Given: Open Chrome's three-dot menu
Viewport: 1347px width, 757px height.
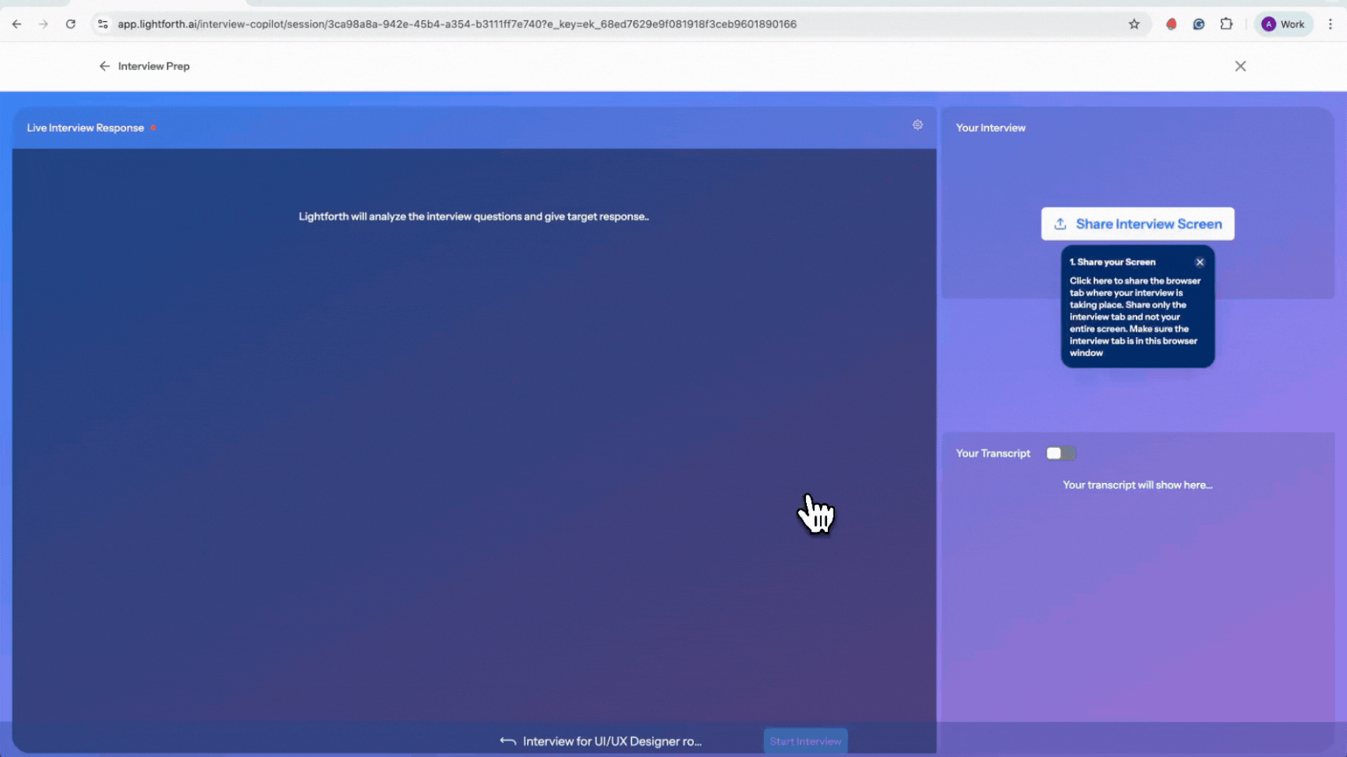Looking at the screenshot, I should coord(1330,24).
